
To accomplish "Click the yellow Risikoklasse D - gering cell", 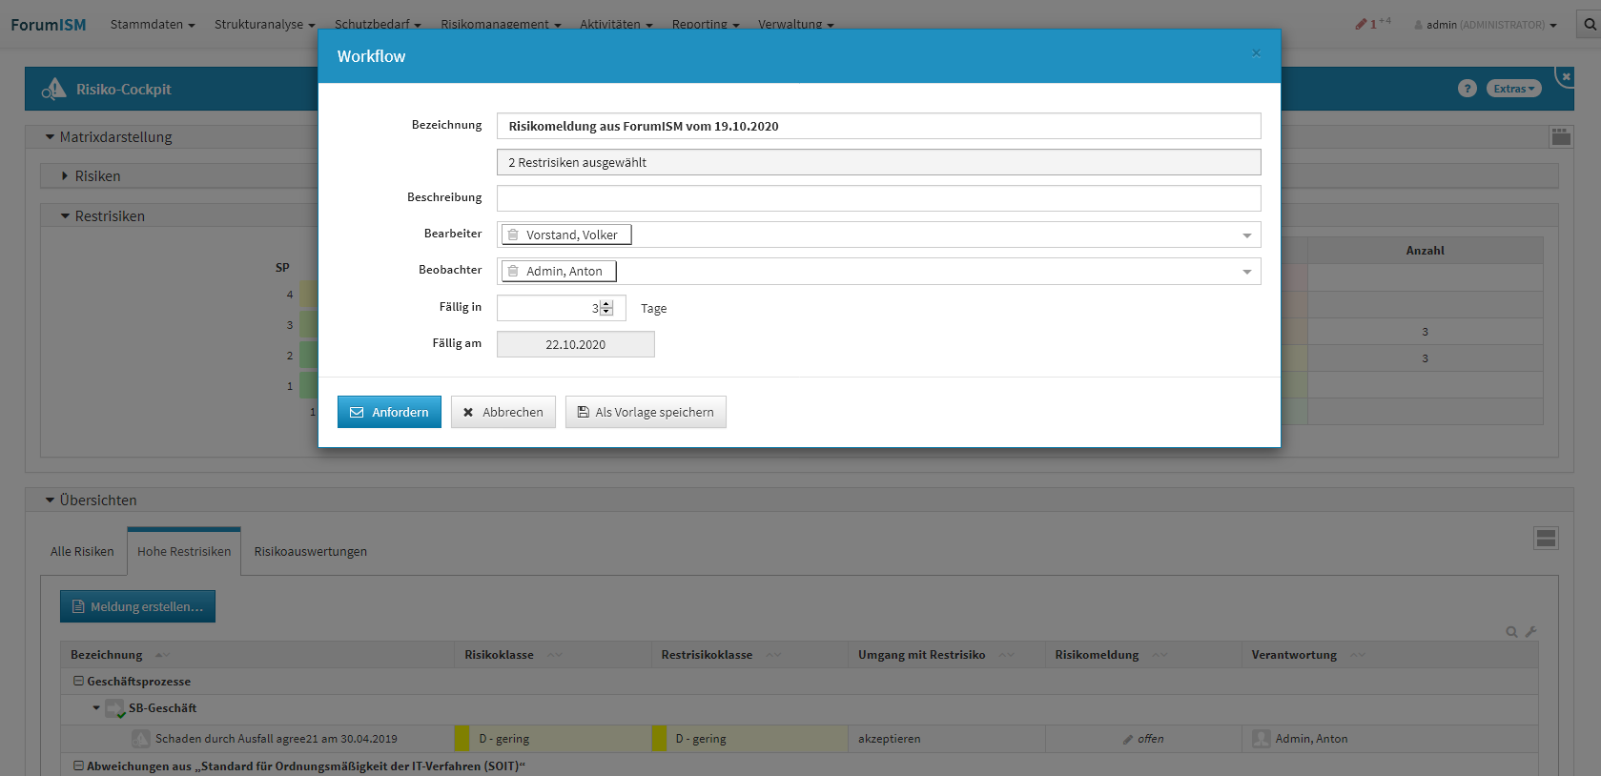I will coord(553,739).
